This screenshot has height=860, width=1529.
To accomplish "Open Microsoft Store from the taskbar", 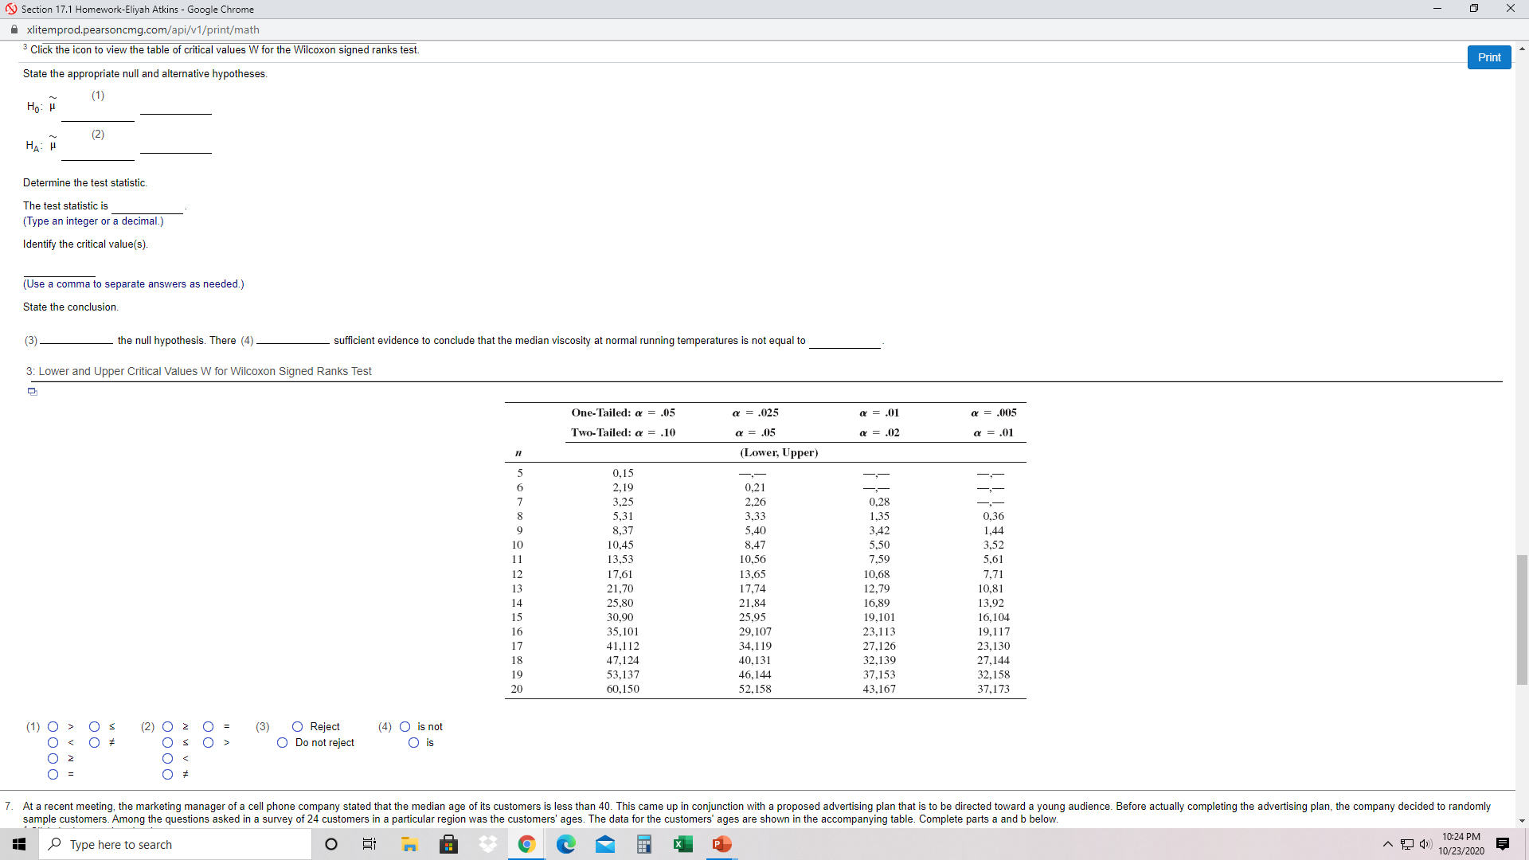I will pos(448,844).
